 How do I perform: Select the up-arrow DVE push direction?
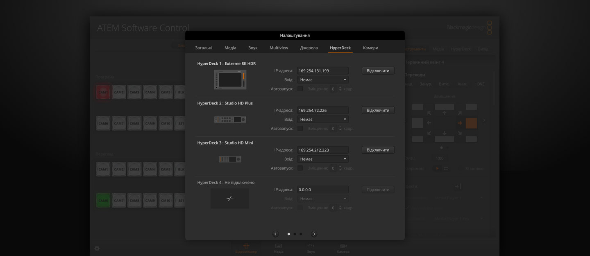(445, 113)
